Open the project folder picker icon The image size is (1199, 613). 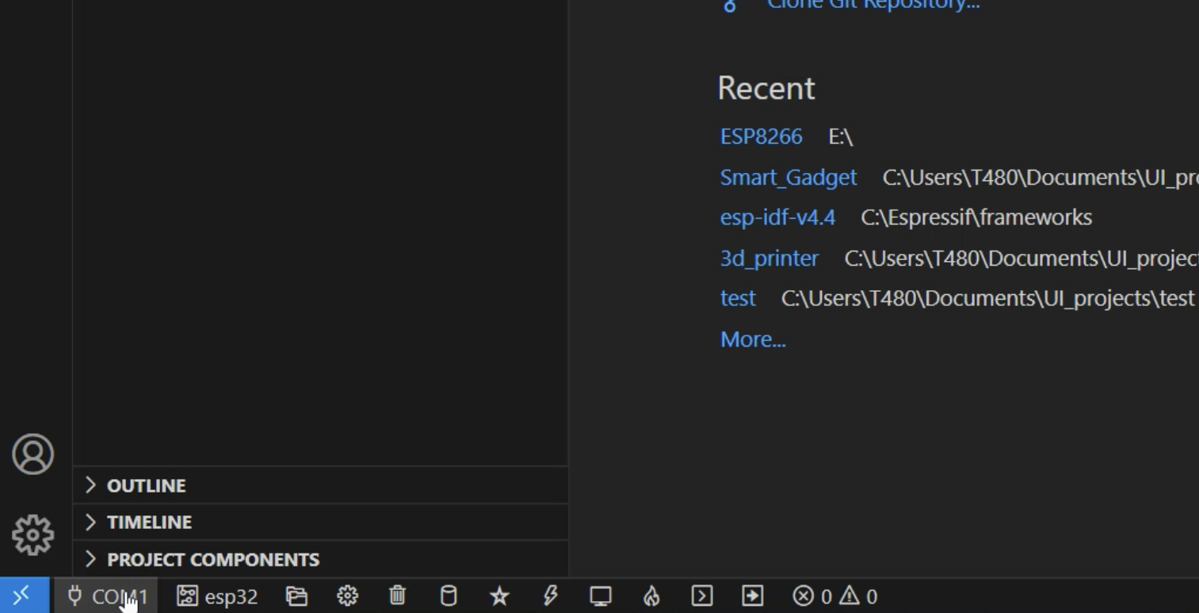pos(296,596)
